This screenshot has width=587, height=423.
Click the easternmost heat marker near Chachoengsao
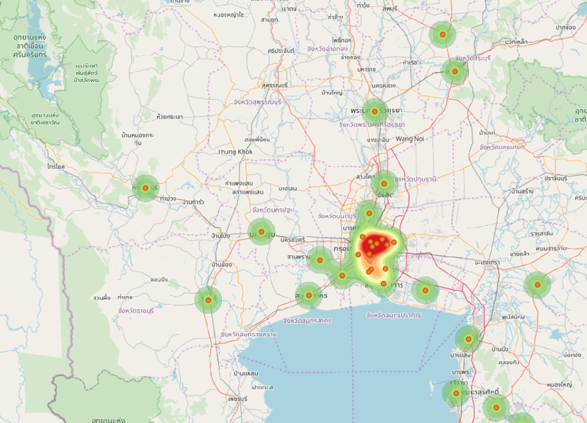538,285
